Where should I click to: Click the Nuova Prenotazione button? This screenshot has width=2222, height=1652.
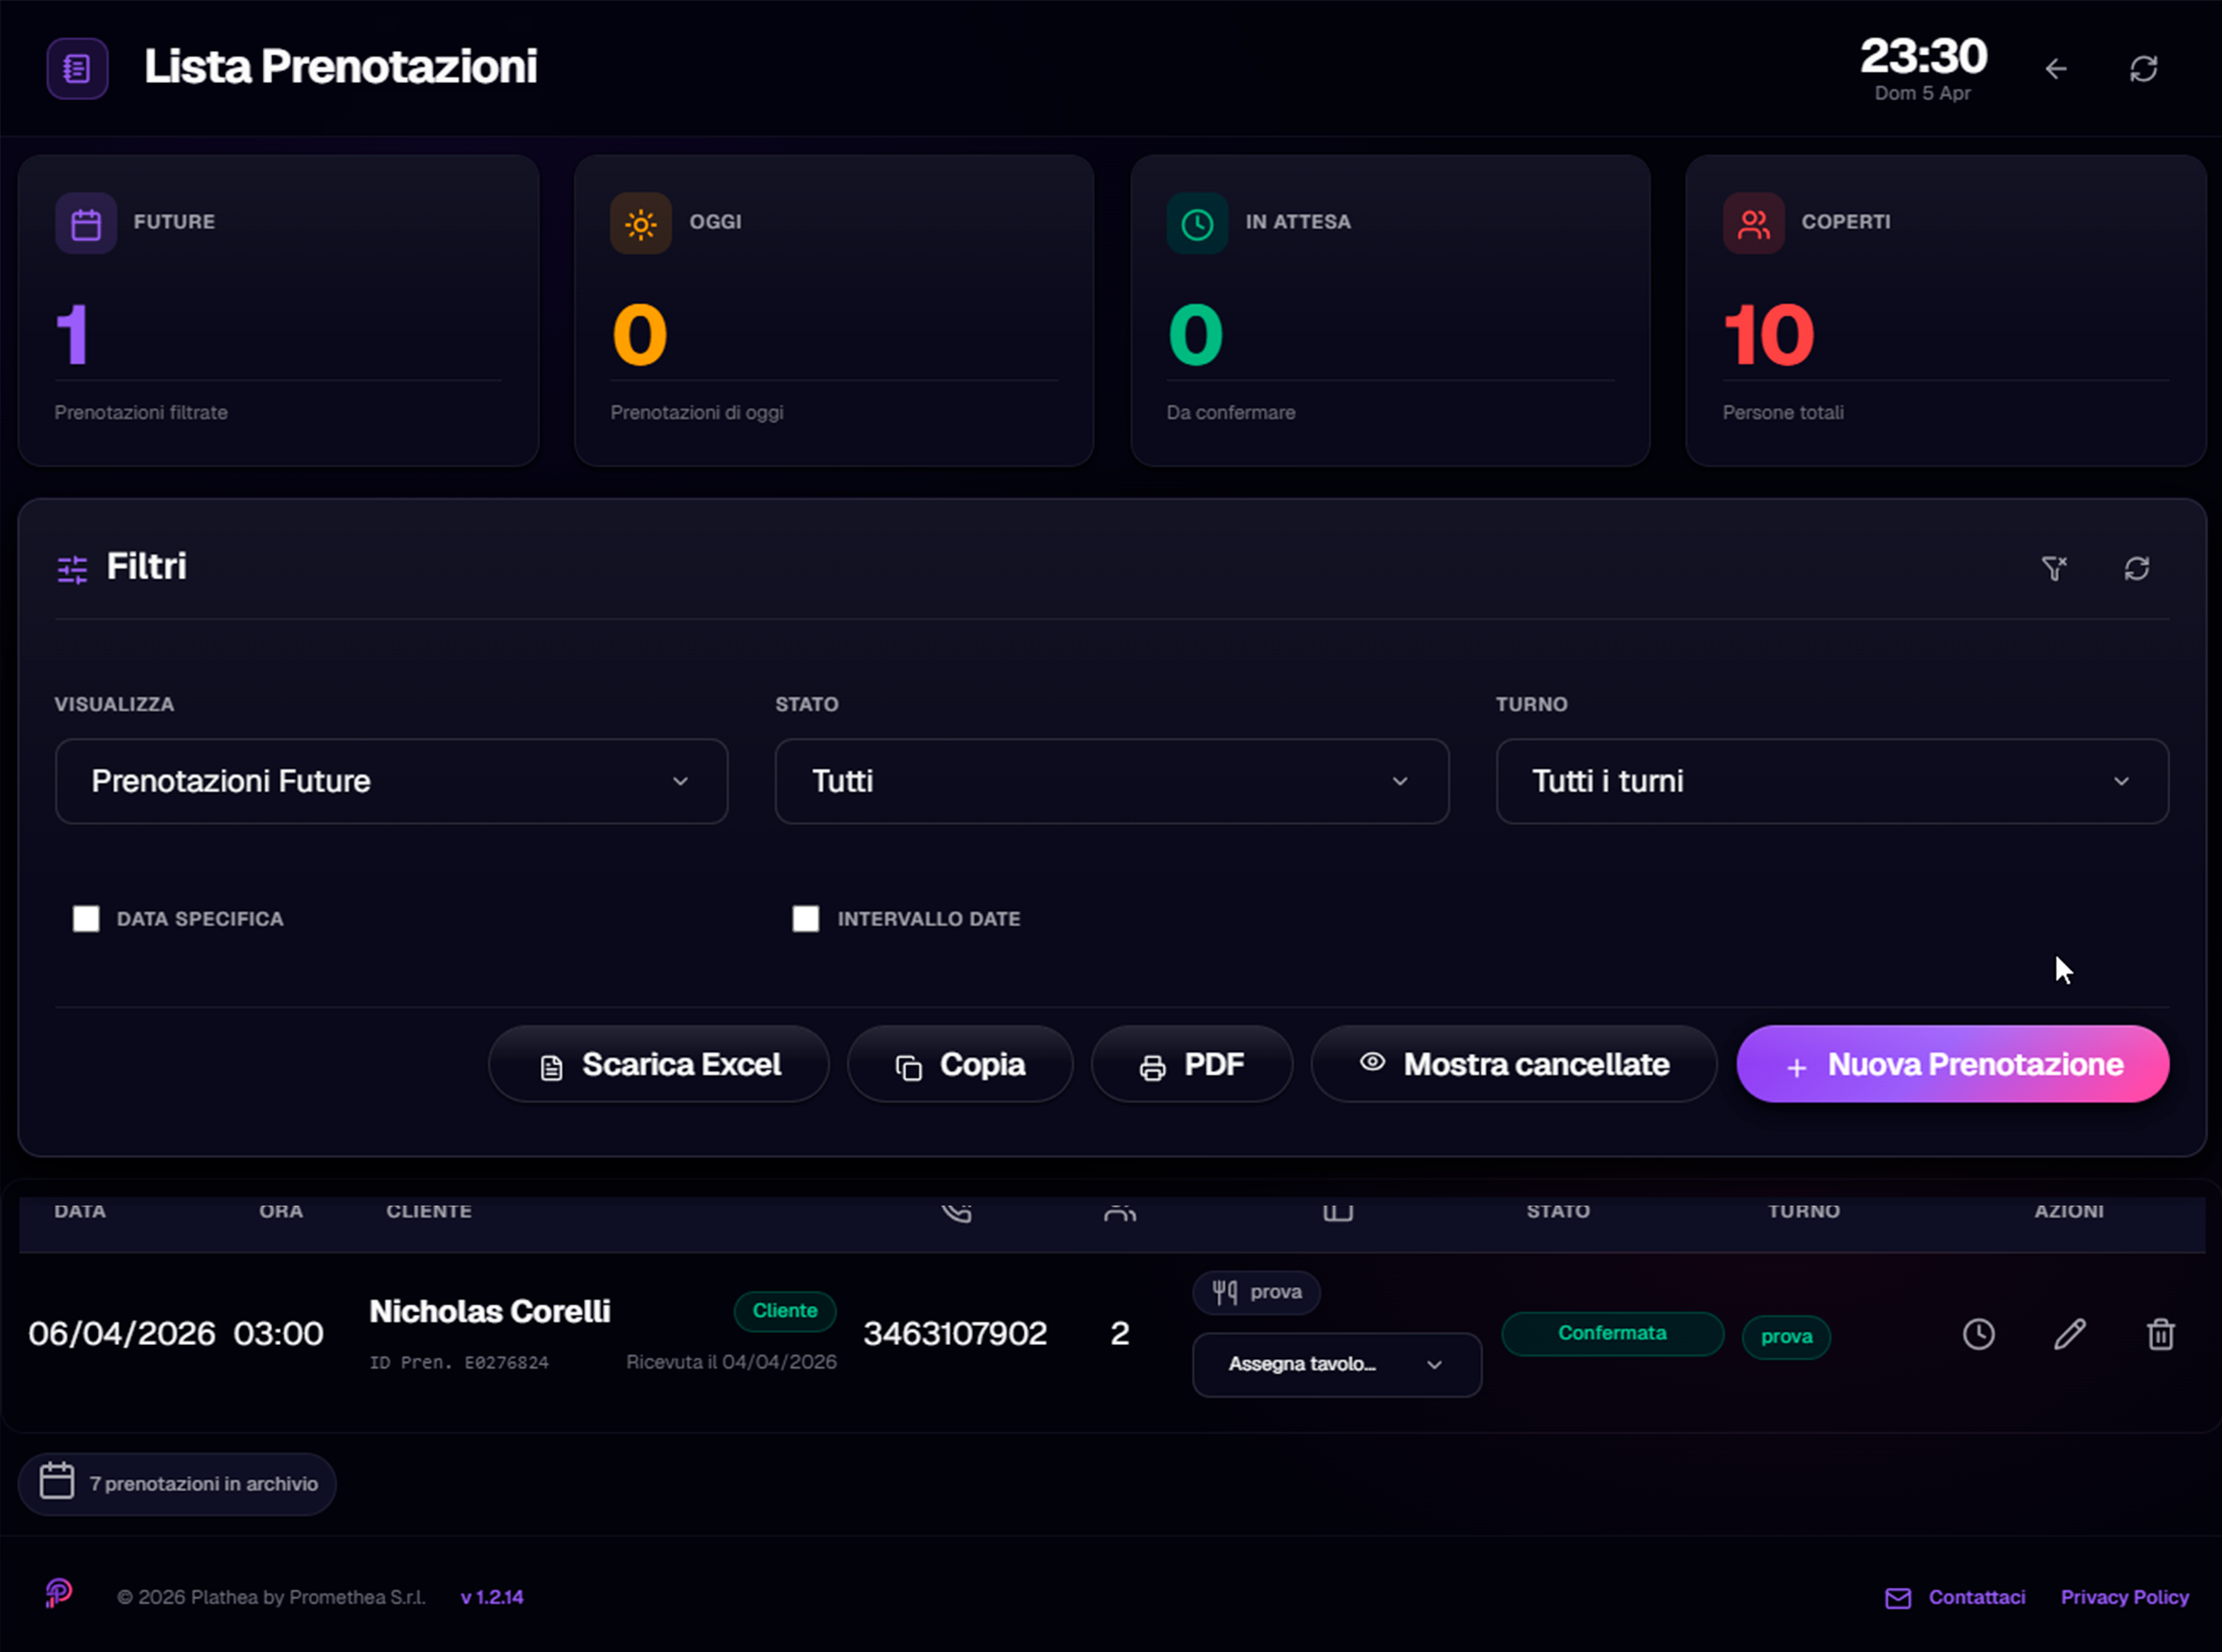(1952, 1064)
